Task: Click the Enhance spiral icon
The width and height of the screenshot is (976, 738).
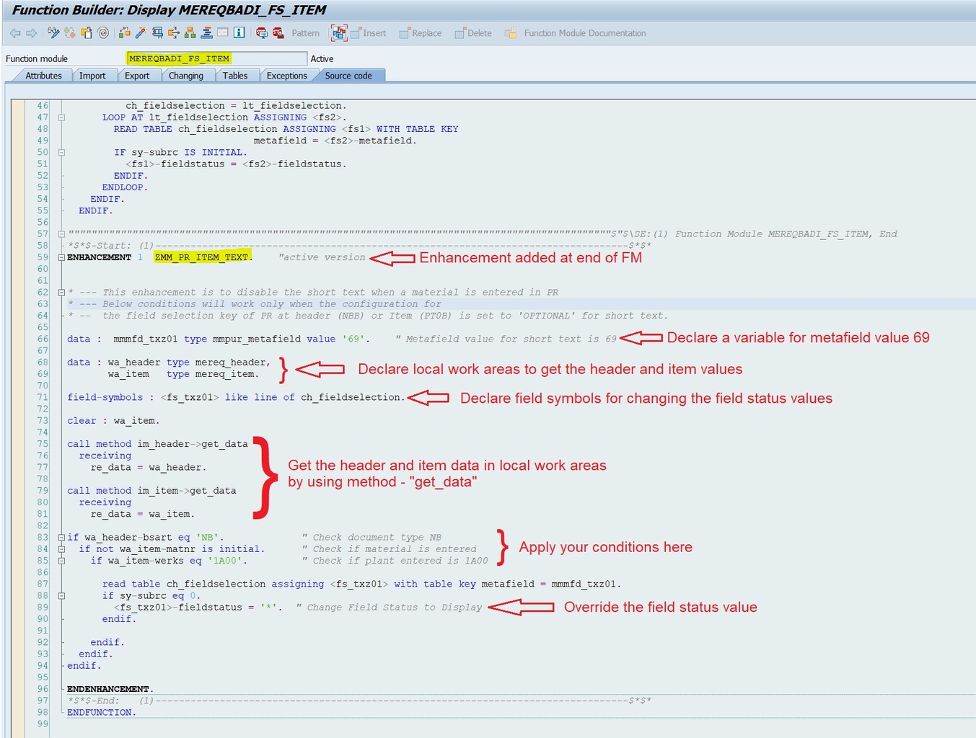Action: point(103,33)
